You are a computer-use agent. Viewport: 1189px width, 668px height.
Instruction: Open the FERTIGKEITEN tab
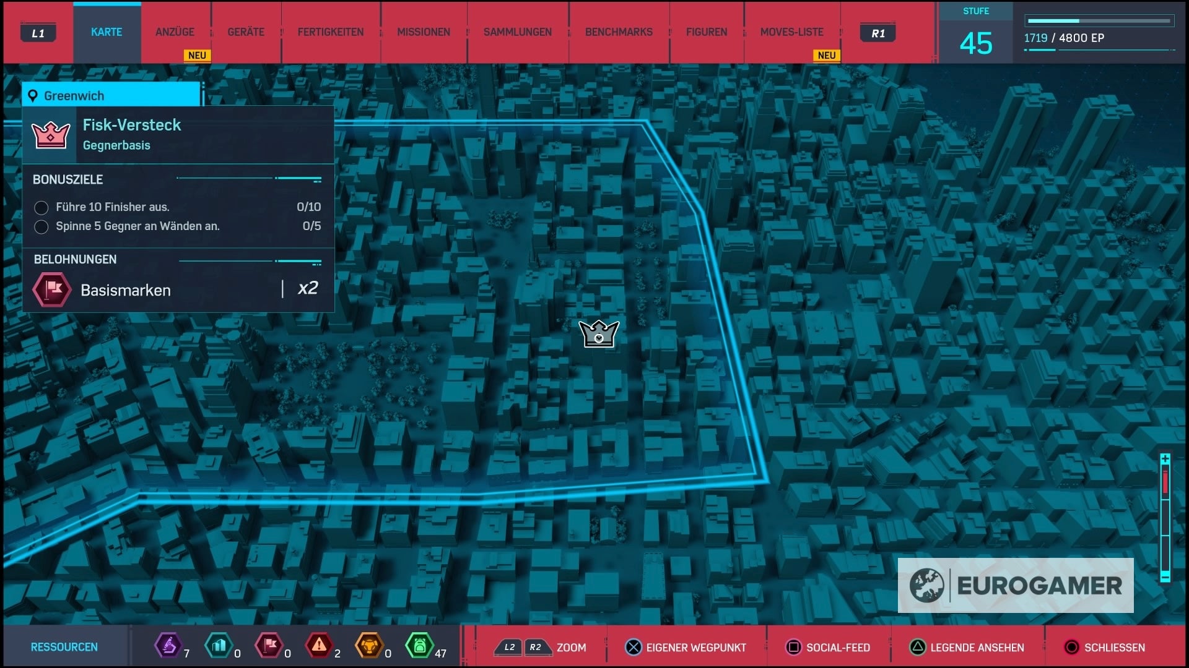point(331,32)
